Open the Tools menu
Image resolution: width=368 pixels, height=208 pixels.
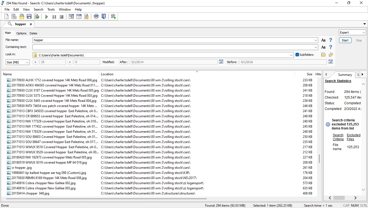pos(51,9)
